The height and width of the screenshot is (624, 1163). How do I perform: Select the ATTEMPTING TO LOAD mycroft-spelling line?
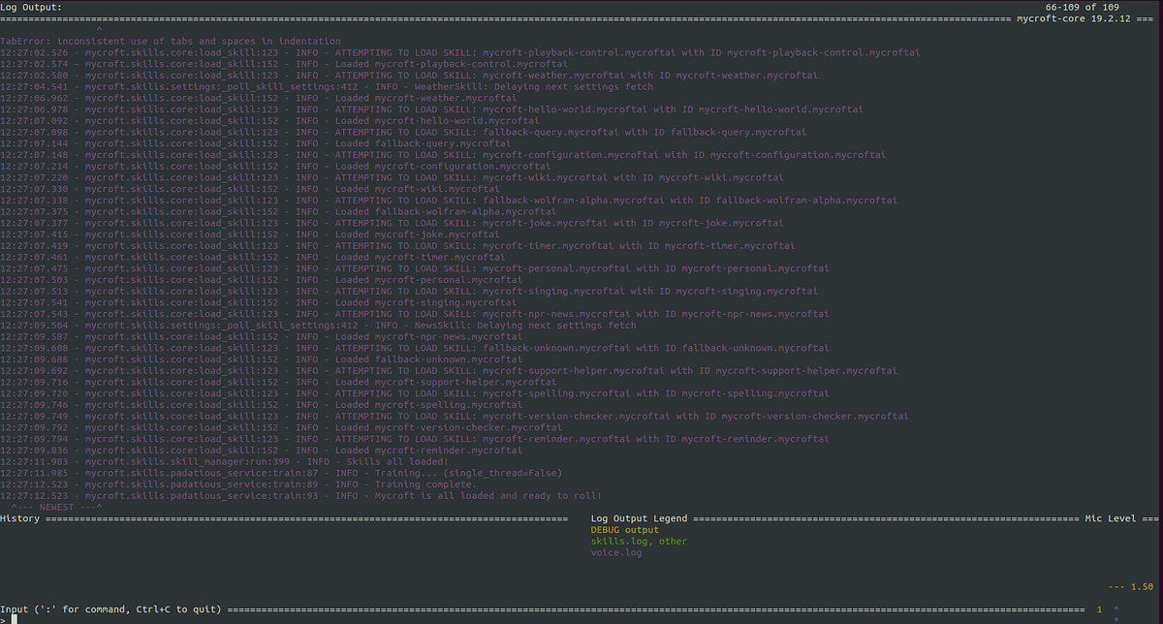(x=415, y=392)
